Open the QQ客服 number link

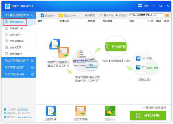click(x=23, y=109)
